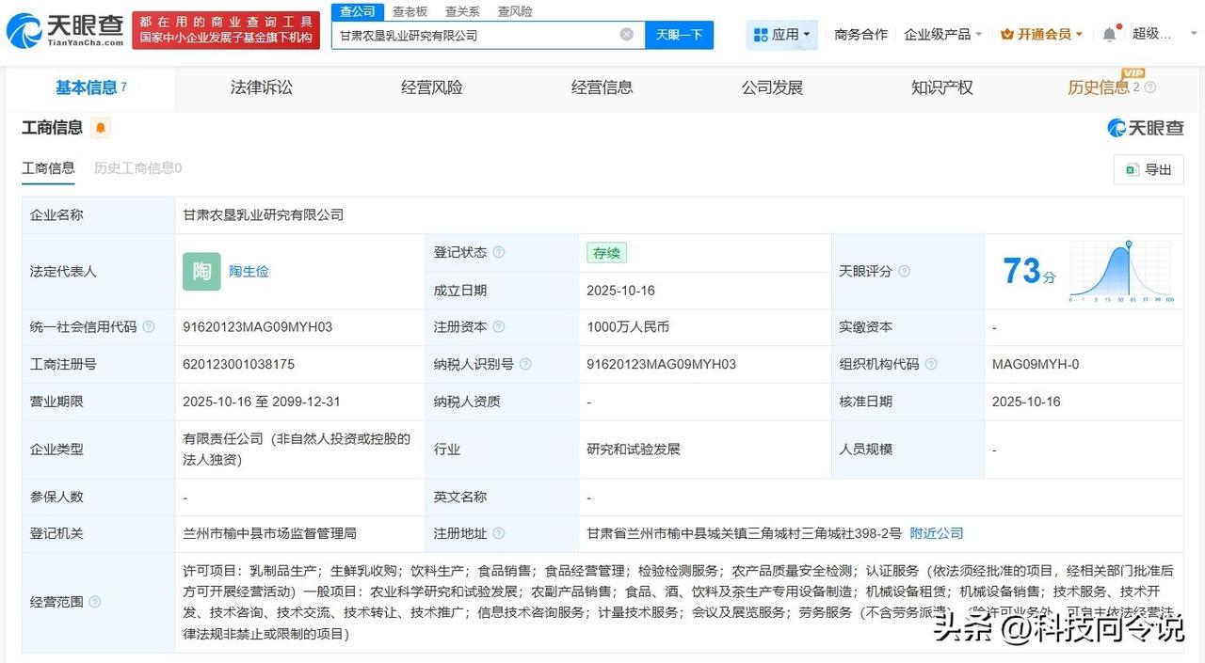Click credit code 91620123MAG09MYH03 under 统一社会信用代码
This screenshot has height=663, width=1205.
coord(257,327)
